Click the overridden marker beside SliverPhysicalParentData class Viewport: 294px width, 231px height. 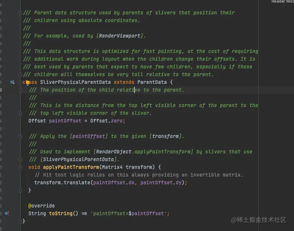tap(13, 82)
